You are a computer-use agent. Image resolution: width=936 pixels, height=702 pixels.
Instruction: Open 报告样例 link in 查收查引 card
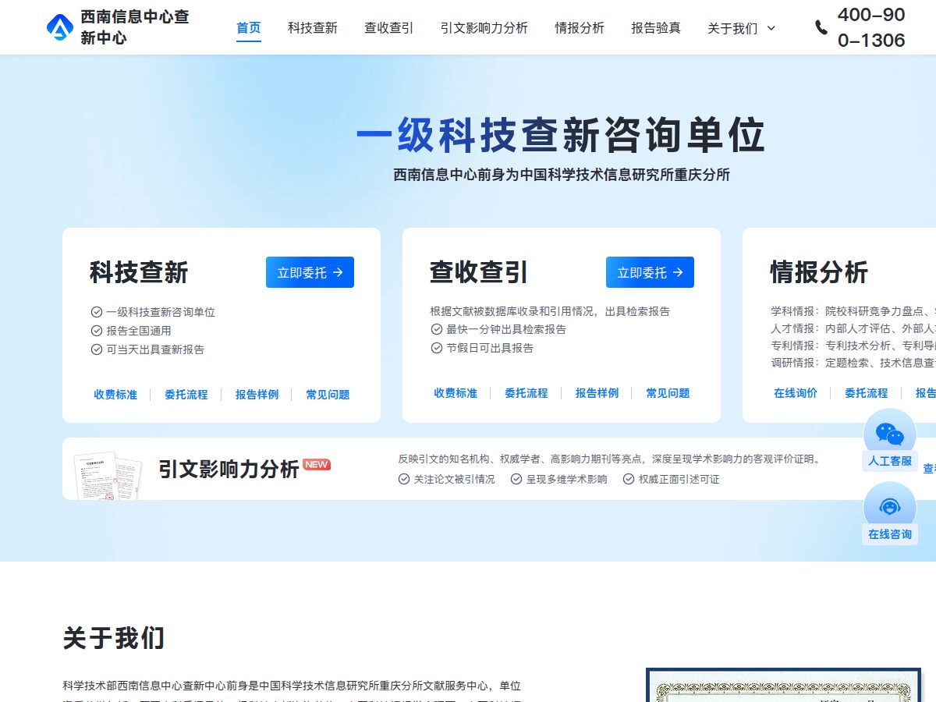point(597,393)
